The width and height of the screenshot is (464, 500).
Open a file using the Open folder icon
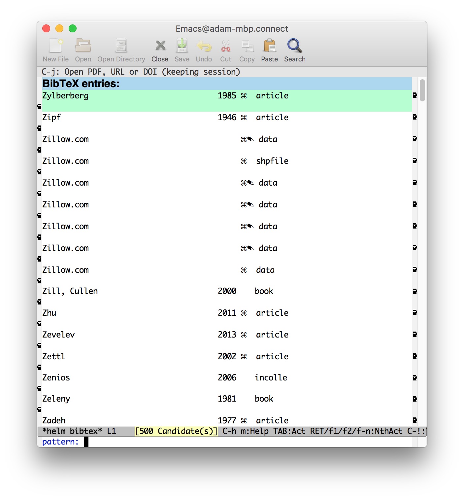click(x=83, y=49)
